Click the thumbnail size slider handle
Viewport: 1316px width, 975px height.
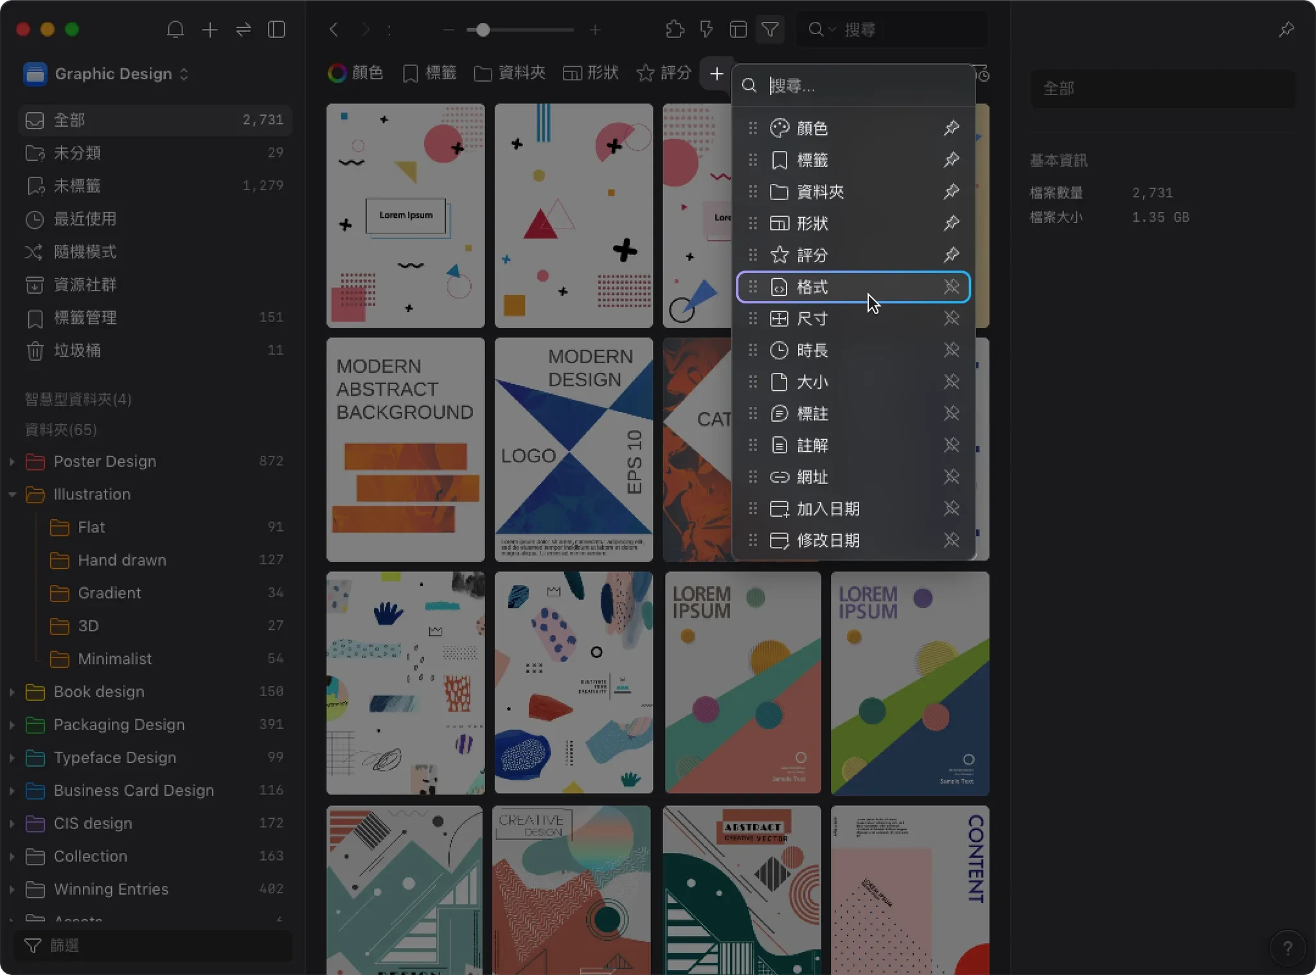pos(483,30)
